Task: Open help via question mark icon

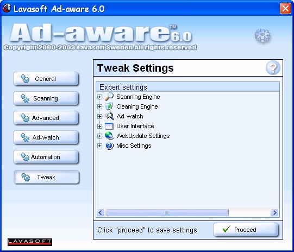Action: (273, 68)
